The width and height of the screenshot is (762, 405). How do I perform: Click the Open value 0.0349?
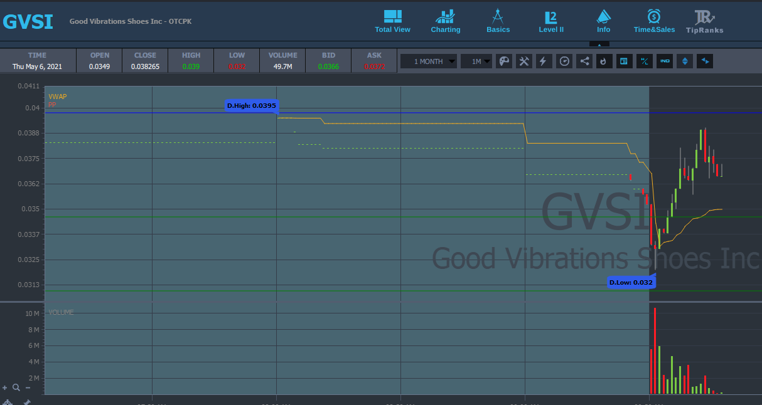click(99, 66)
